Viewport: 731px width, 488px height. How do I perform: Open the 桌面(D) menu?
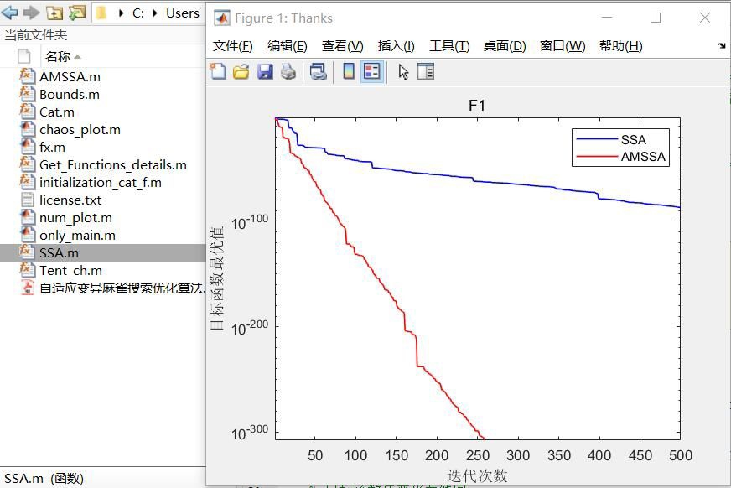(505, 45)
